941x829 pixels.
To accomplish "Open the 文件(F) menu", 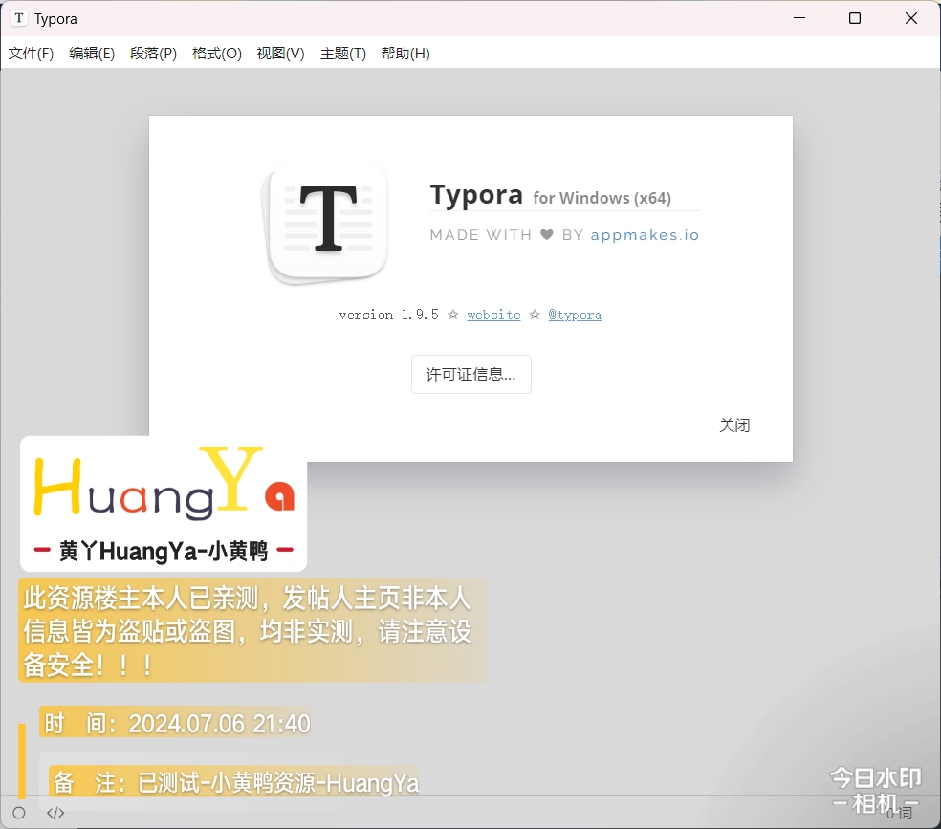I will 31,54.
